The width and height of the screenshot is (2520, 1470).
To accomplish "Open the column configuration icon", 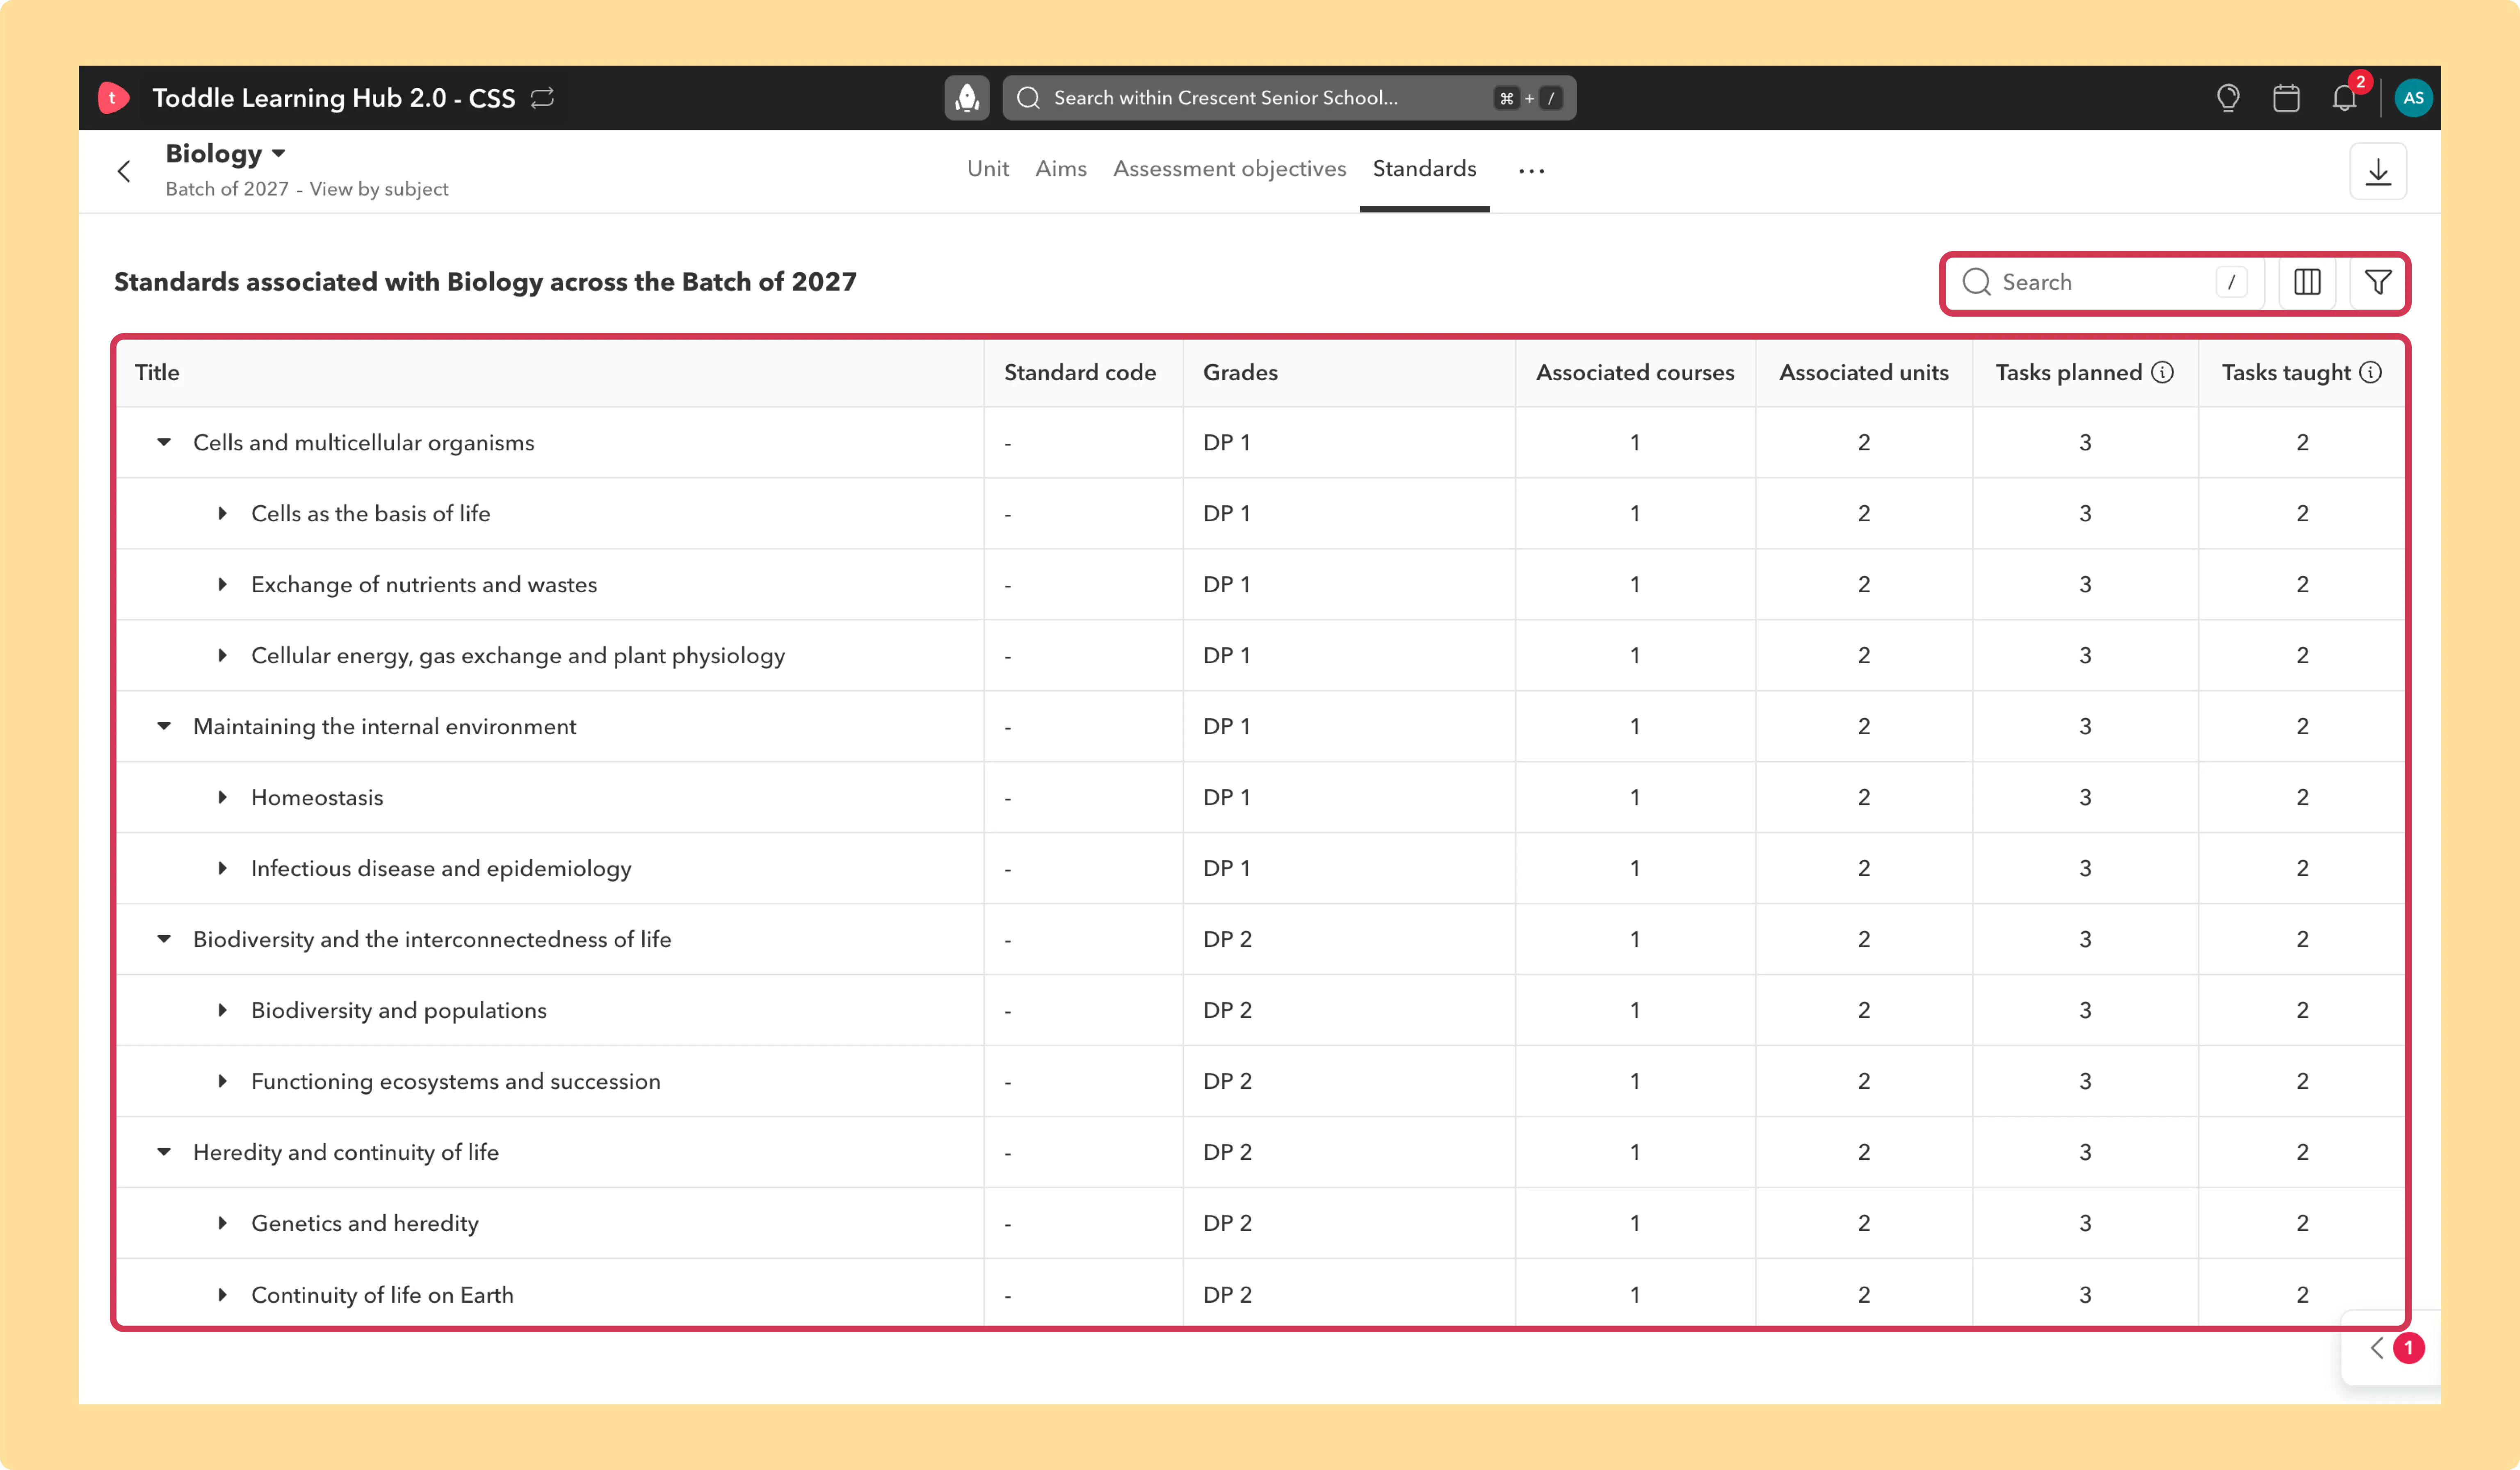I will click(2307, 283).
